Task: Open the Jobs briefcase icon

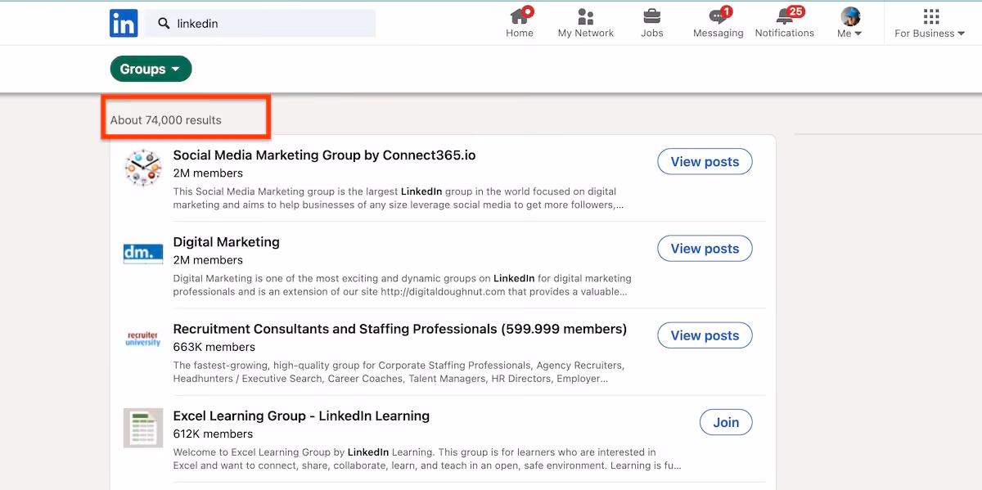Action: [x=652, y=16]
